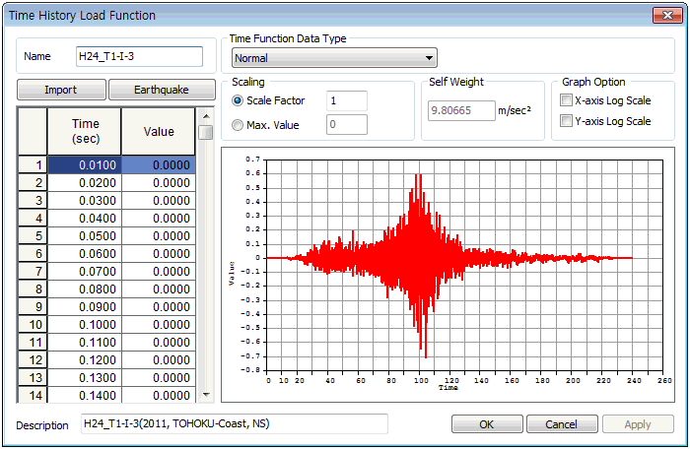Click the Scale Factor value field
This screenshot has width=690, height=449.
pyautogui.click(x=346, y=100)
